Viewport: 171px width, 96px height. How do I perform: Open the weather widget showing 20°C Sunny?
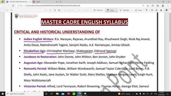(x=124, y=94)
